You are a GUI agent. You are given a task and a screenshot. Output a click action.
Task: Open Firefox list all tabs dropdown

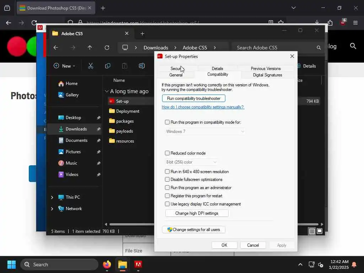coord(293,8)
